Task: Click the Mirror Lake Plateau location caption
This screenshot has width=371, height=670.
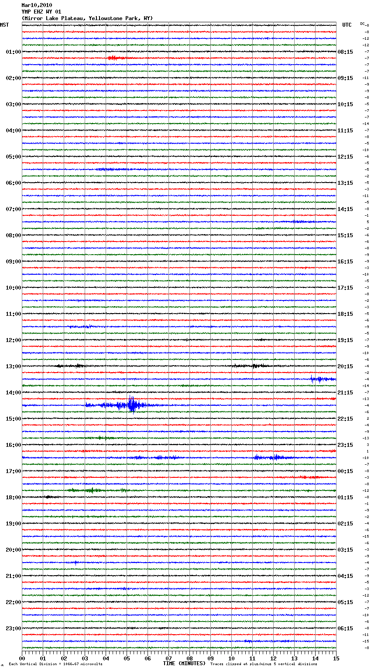Action: click(x=87, y=18)
